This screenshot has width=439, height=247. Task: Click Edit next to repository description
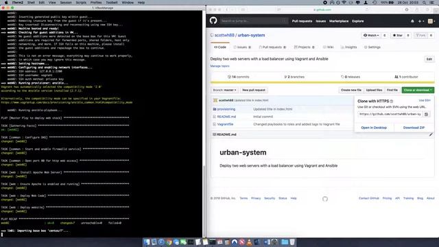click(x=429, y=59)
